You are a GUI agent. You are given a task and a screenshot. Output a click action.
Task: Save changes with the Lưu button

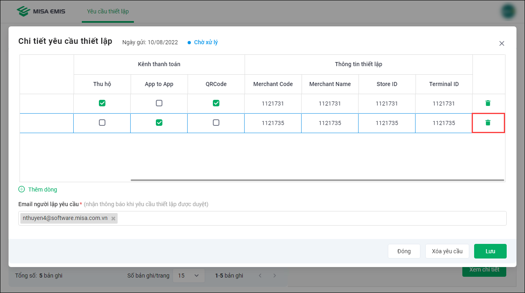point(490,251)
